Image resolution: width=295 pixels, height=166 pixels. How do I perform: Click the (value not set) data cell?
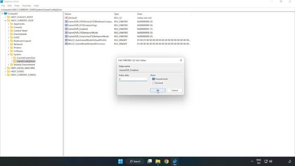tap(144, 18)
